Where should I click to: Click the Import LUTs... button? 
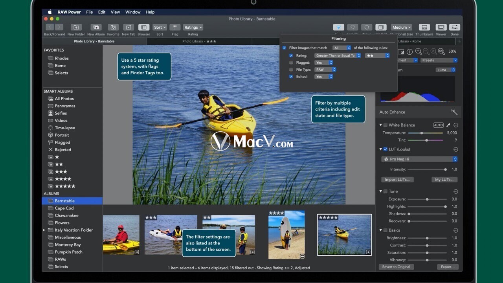click(x=397, y=180)
